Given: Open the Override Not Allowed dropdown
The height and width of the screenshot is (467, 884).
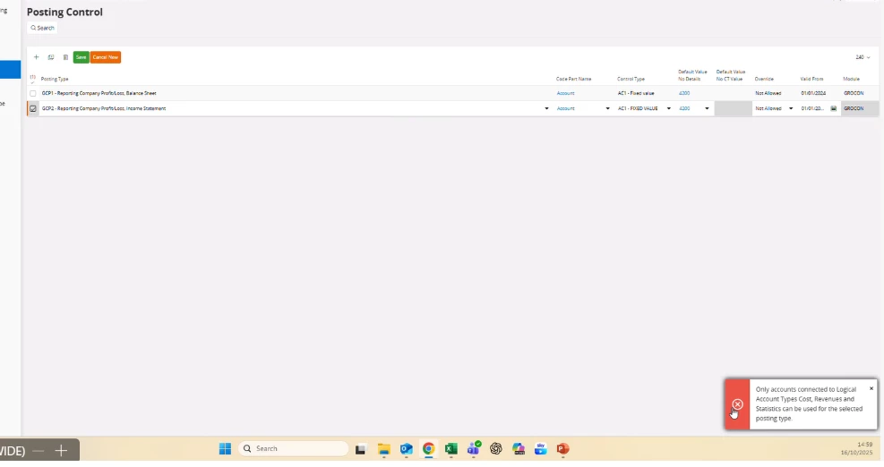Looking at the screenshot, I should point(791,109).
